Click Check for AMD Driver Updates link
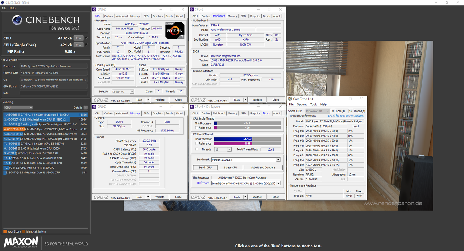The height and width of the screenshot is (251, 464). pyautogui.click(x=346, y=116)
